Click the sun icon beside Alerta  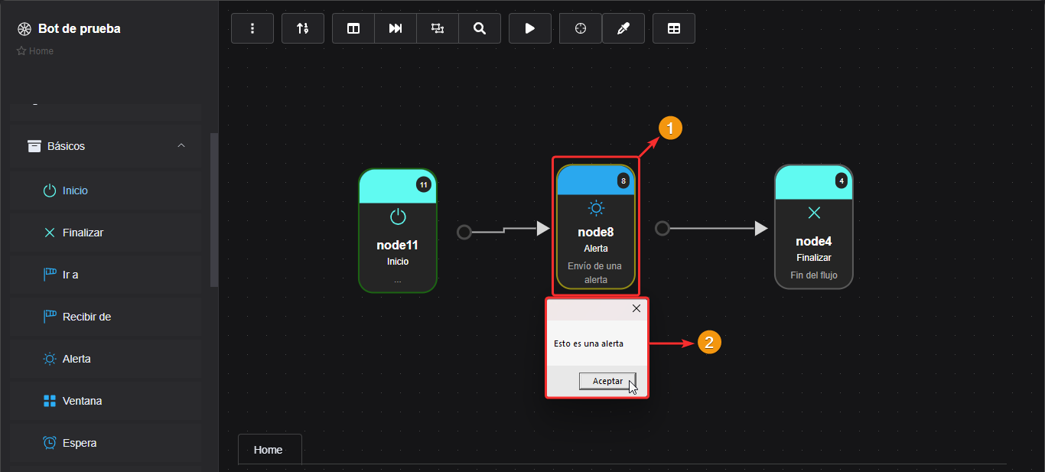coord(50,359)
